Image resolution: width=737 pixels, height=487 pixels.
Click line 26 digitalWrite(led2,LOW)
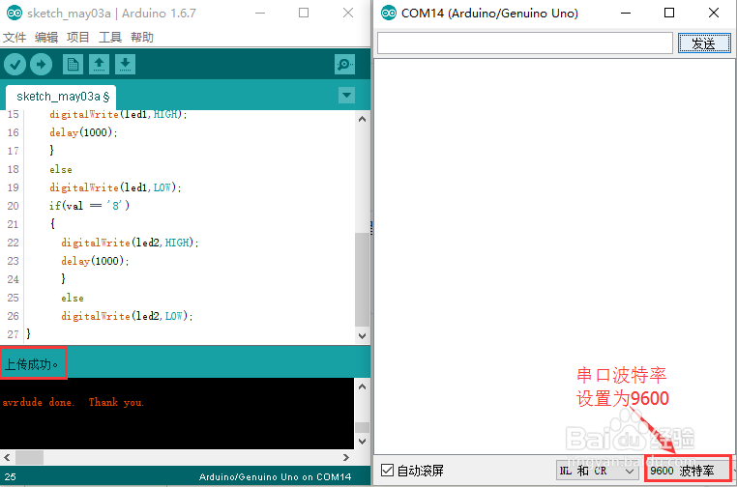coord(127,316)
